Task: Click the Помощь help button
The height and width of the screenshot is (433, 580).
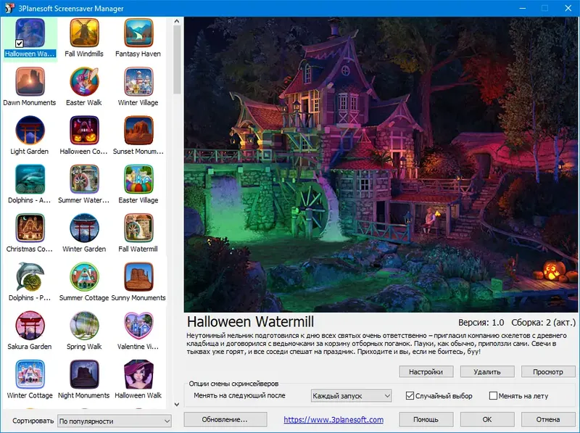Action: tap(426, 419)
